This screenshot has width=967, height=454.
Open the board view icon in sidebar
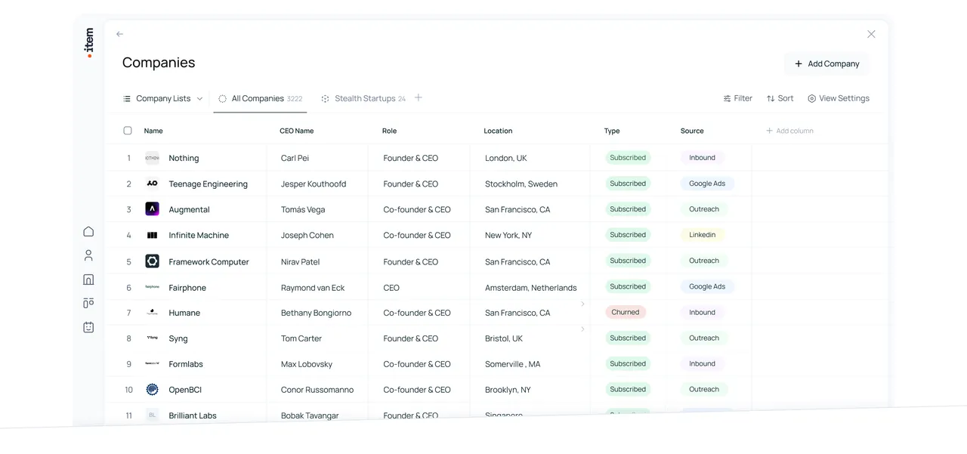(88, 303)
